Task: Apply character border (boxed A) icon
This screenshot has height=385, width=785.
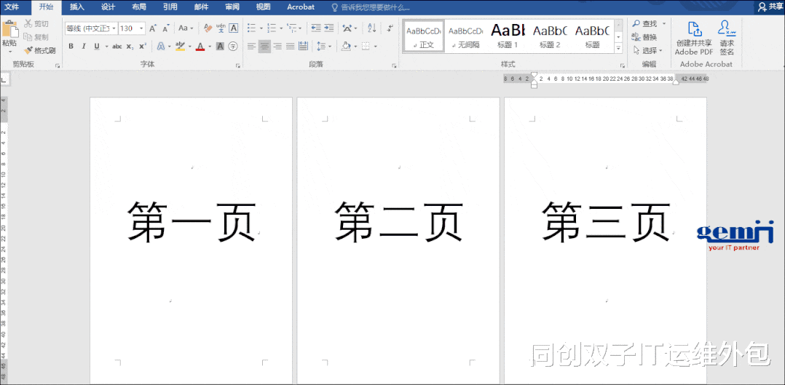Action: (x=233, y=28)
